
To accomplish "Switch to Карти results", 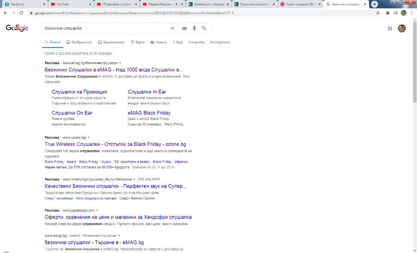I will point(138,42).
